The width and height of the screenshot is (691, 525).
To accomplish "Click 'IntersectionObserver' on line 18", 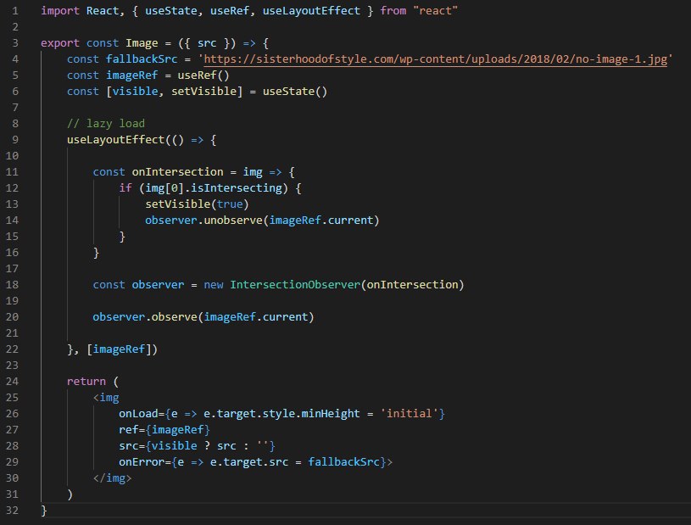I will (x=295, y=285).
